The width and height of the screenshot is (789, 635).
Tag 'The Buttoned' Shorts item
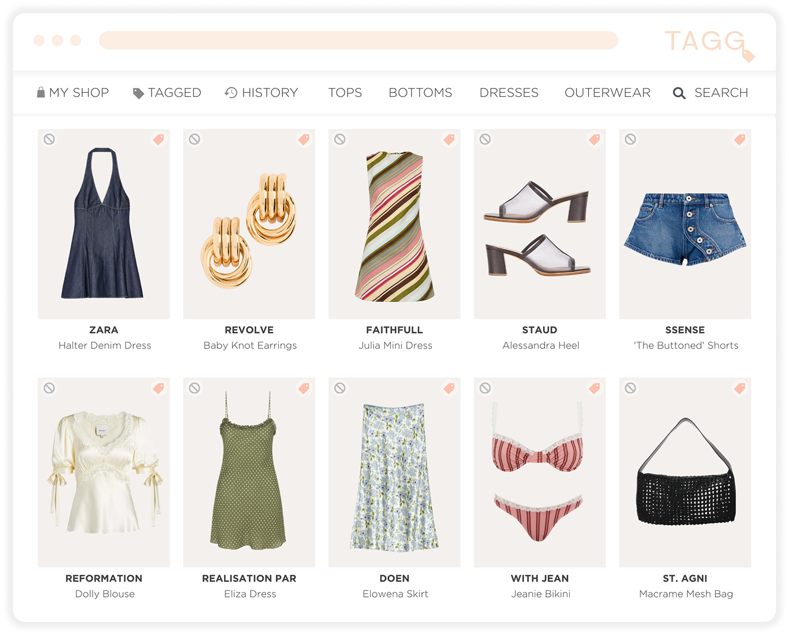point(740,139)
